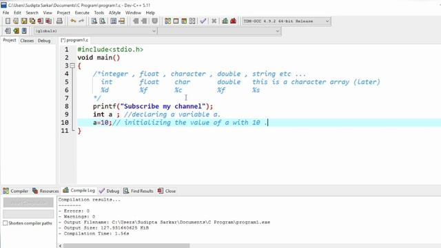441x248 pixels.
Task: Click the Close tab of bottom panel
Action: click(x=167, y=191)
